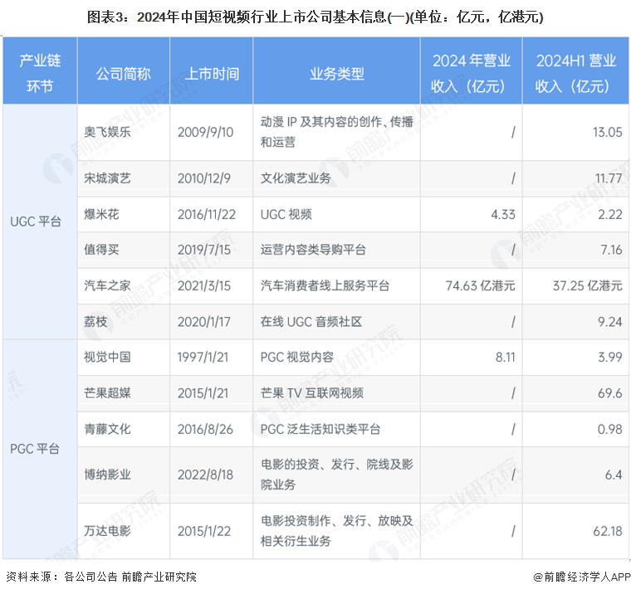Click the 青藤文化 listing date cell
Screen dimensions: 631x594
point(211,429)
